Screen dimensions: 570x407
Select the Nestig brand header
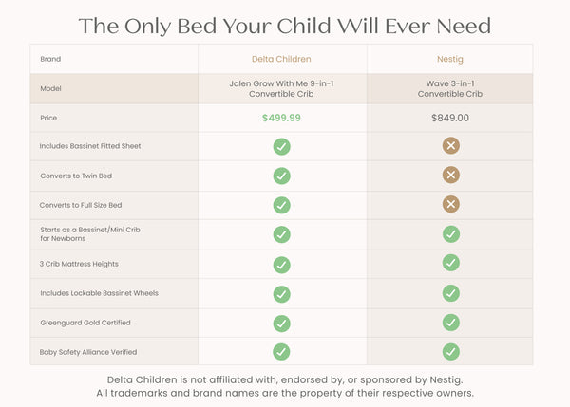click(450, 59)
